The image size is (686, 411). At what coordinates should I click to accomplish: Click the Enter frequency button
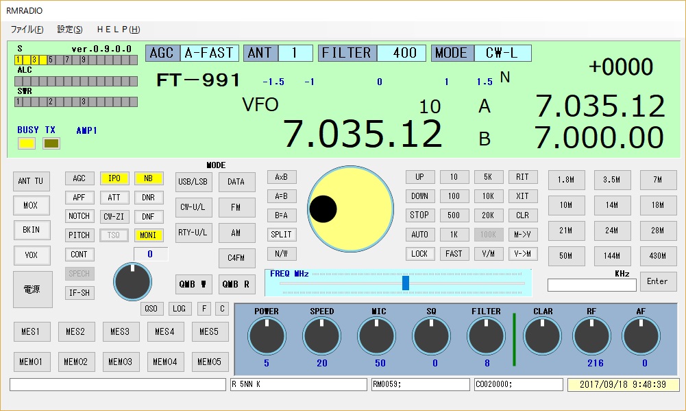coord(658,281)
